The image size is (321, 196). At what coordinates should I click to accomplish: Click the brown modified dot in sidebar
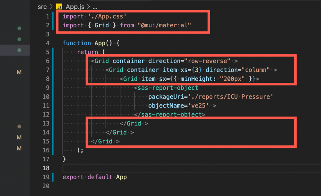[x=19, y=126]
